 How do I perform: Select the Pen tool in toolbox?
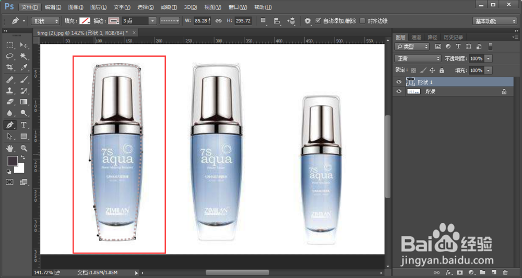point(9,125)
